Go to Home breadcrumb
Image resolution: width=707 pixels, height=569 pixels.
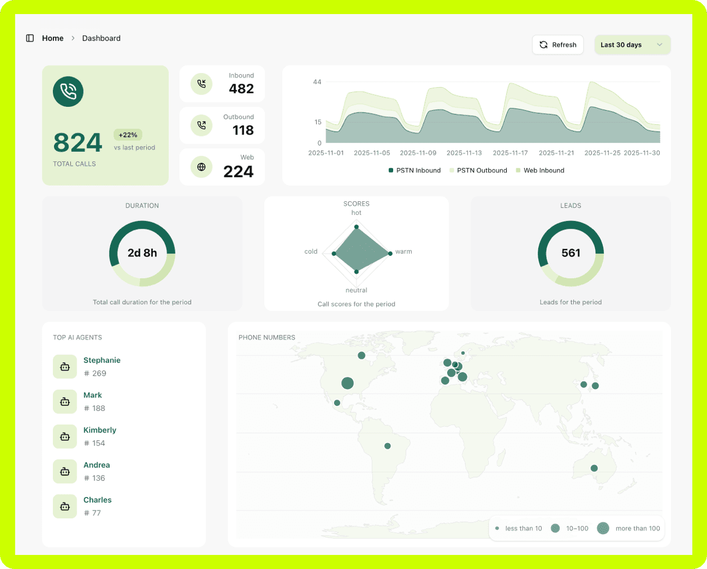pos(53,38)
